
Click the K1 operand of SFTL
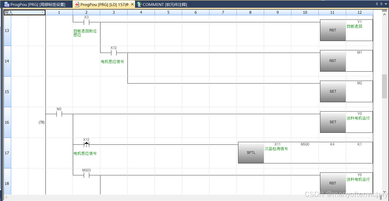tap(360, 144)
